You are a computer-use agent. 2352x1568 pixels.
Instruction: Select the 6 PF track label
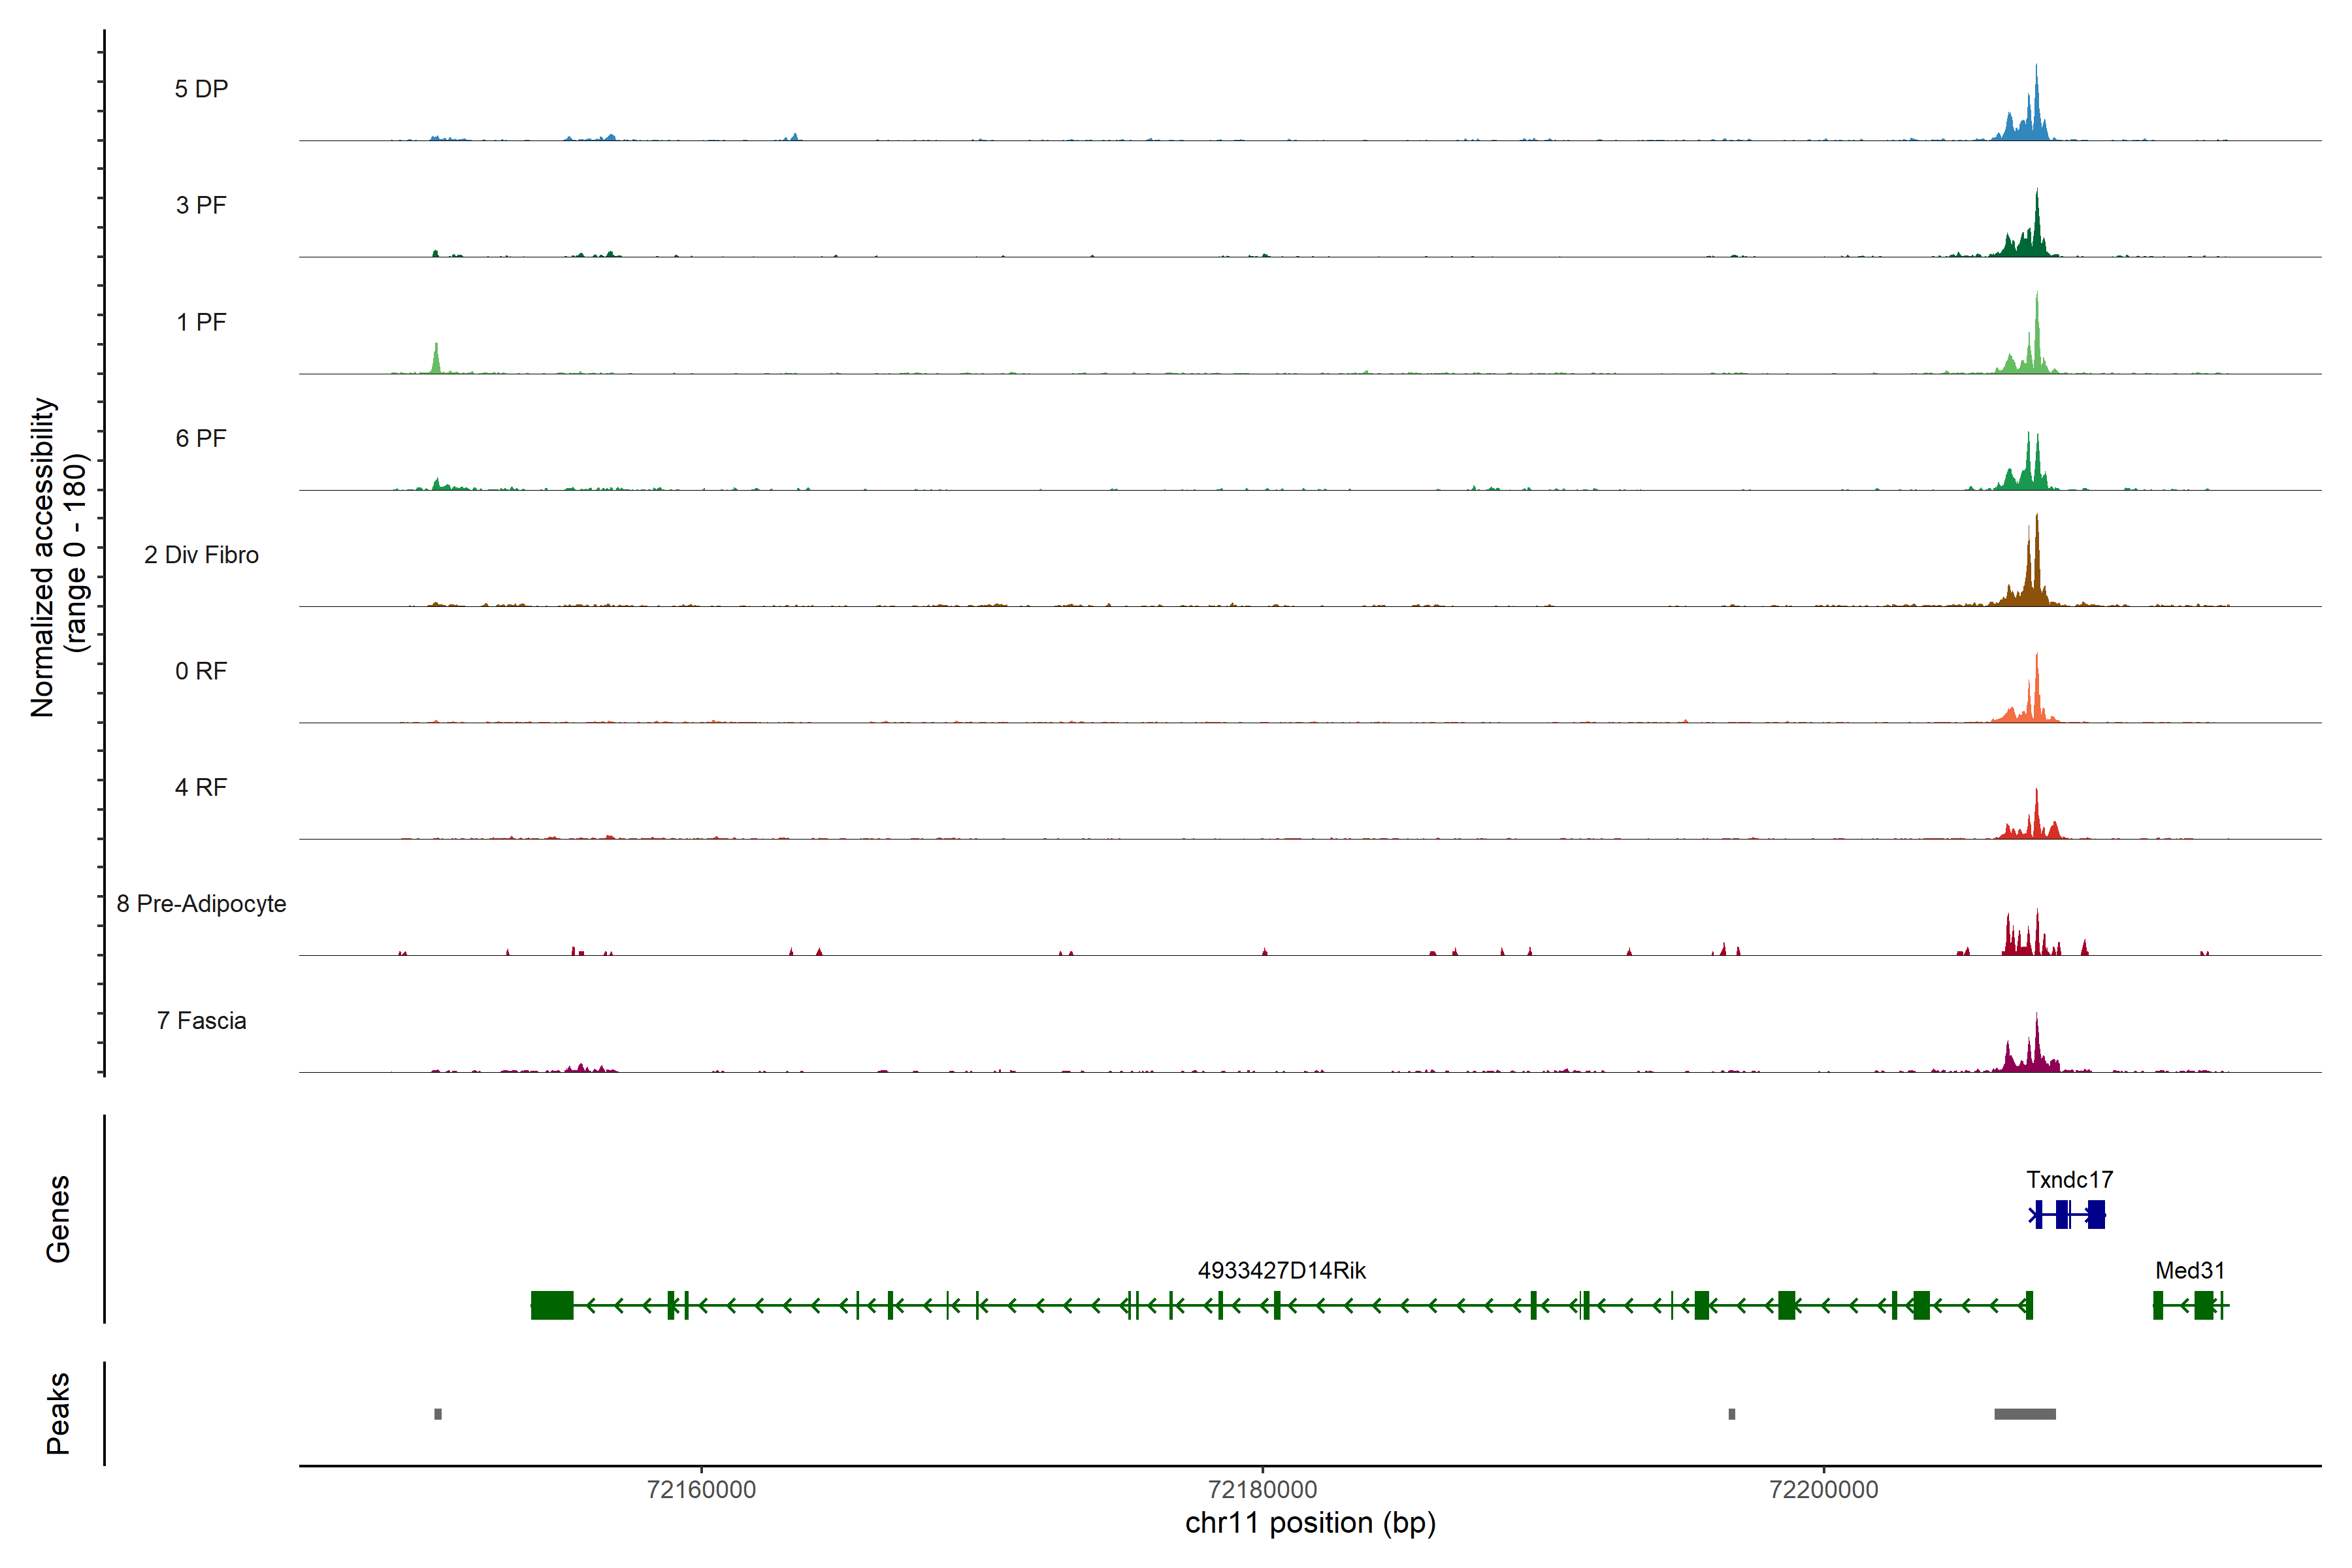[x=201, y=439]
